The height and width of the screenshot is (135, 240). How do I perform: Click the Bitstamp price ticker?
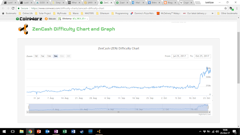pos(73,19)
